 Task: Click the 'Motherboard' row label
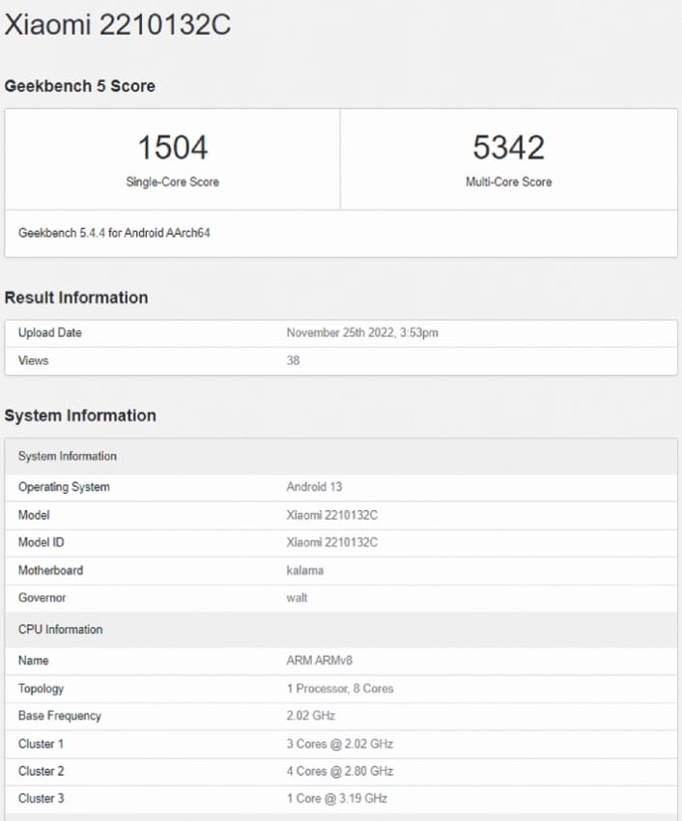pos(50,570)
